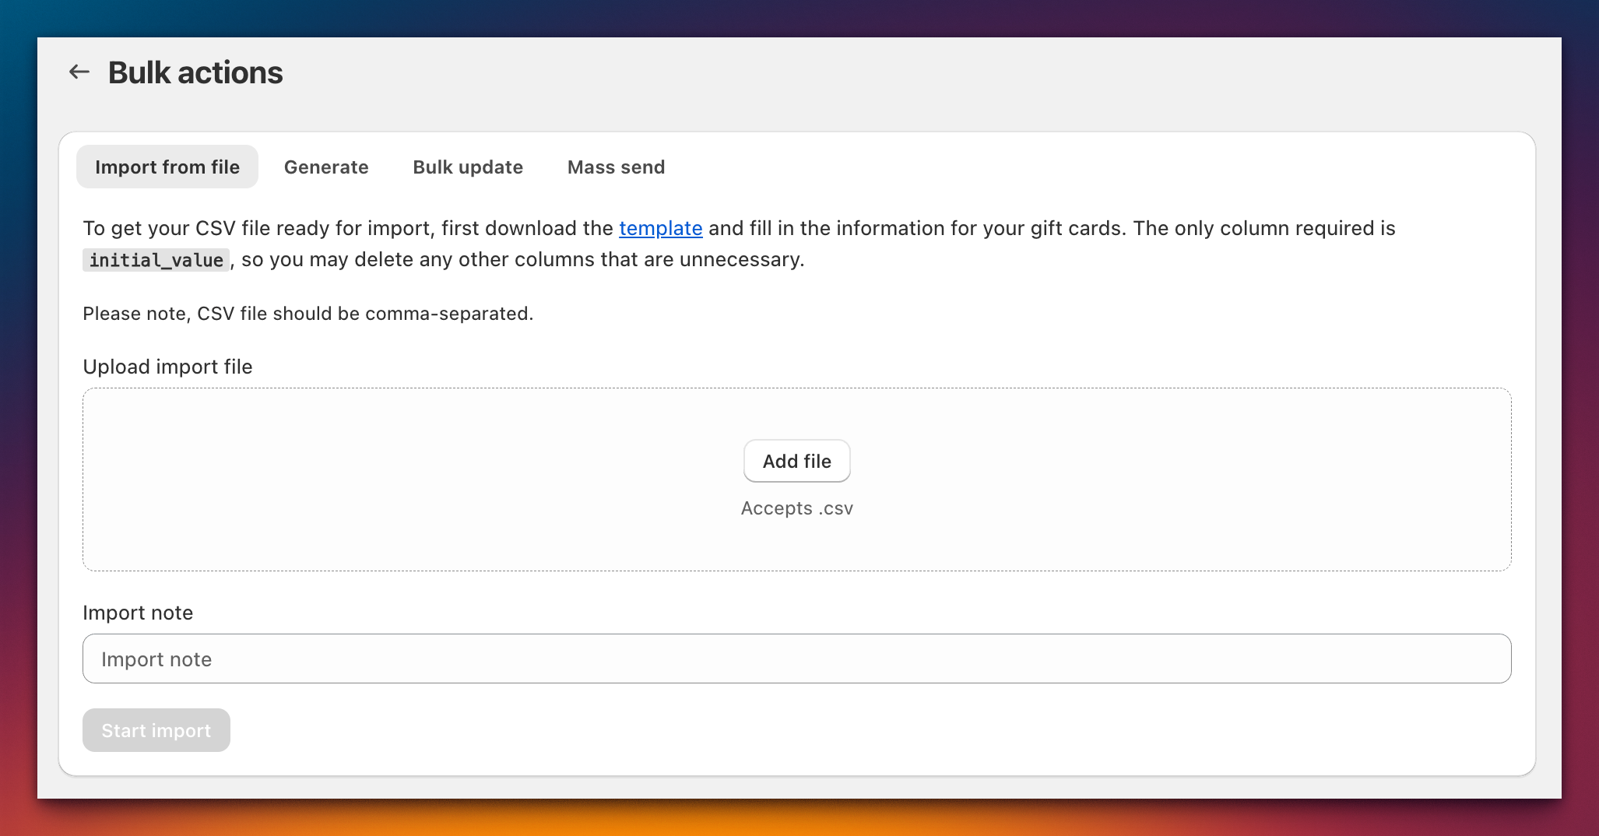Open the Mass send tab
Screen dimensions: 1599x836
click(616, 167)
